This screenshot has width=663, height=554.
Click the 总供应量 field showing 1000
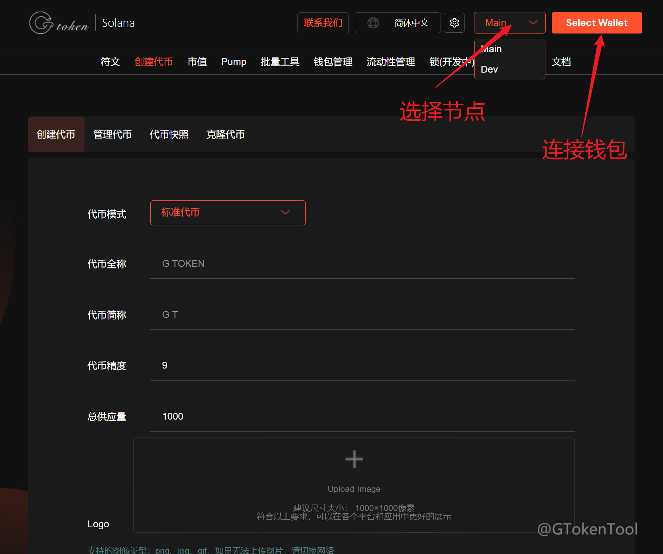[362, 416]
